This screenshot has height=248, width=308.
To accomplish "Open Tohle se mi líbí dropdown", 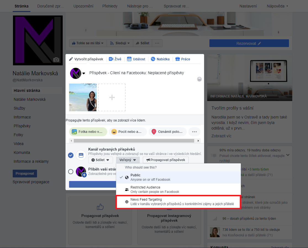I will pyautogui.click(x=88, y=43).
